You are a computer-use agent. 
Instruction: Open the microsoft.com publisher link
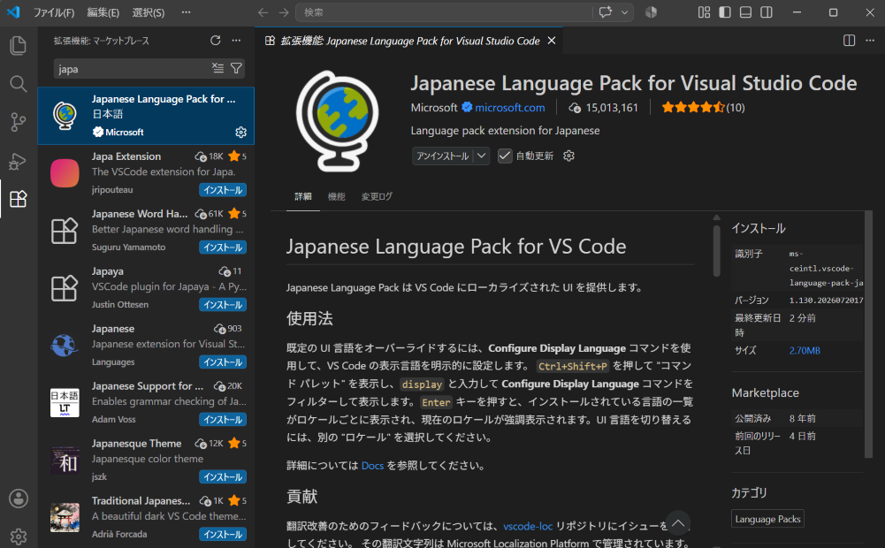[509, 107]
